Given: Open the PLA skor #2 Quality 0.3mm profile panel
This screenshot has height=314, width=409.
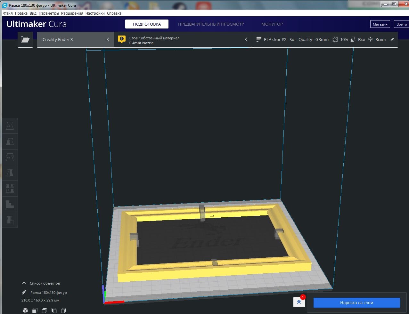Looking at the screenshot, I should click(325, 39).
